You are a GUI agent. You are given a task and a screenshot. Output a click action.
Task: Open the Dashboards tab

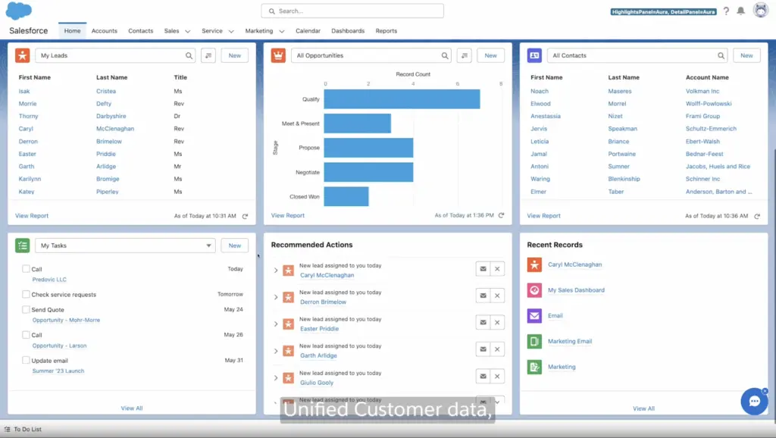pyautogui.click(x=348, y=30)
